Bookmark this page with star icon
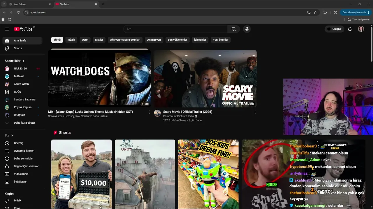The image size is (373, 209). pos(315,12)
